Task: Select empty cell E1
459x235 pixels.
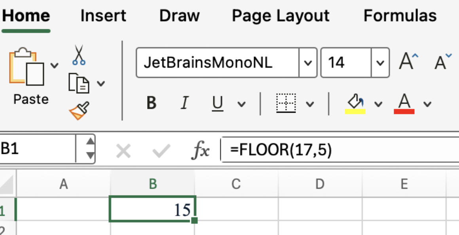Action: coord(404,209)
